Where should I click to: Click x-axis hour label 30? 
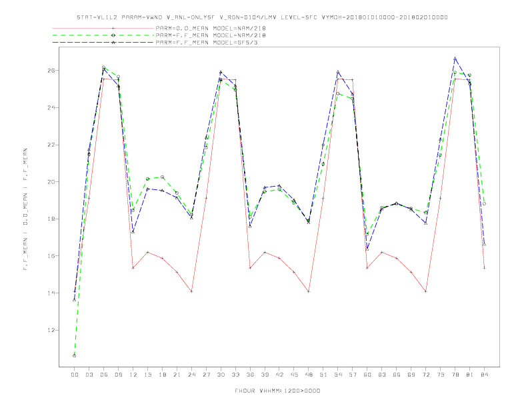pyautogui.click(x=221, y=375)
